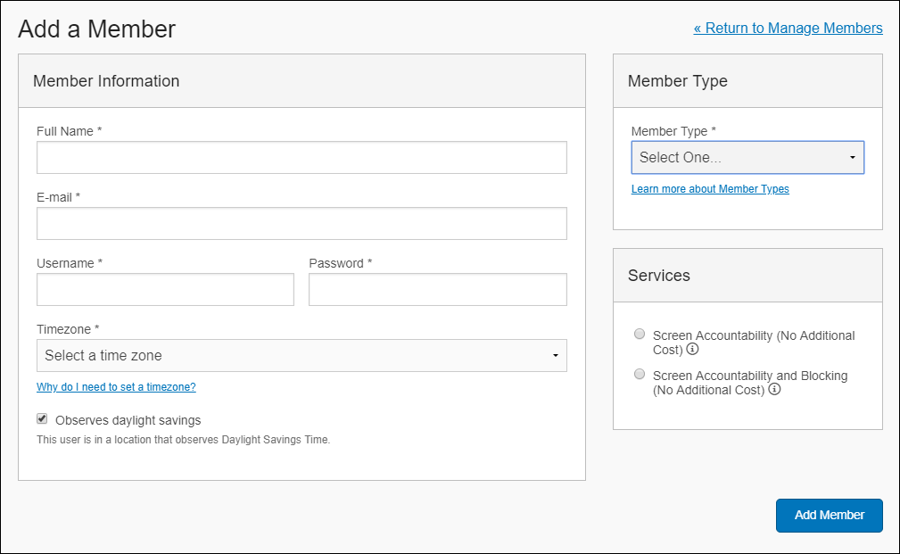Click the Member Information panel heading
This screenshot has height=554, width=900.
click(x=106, y=81)
